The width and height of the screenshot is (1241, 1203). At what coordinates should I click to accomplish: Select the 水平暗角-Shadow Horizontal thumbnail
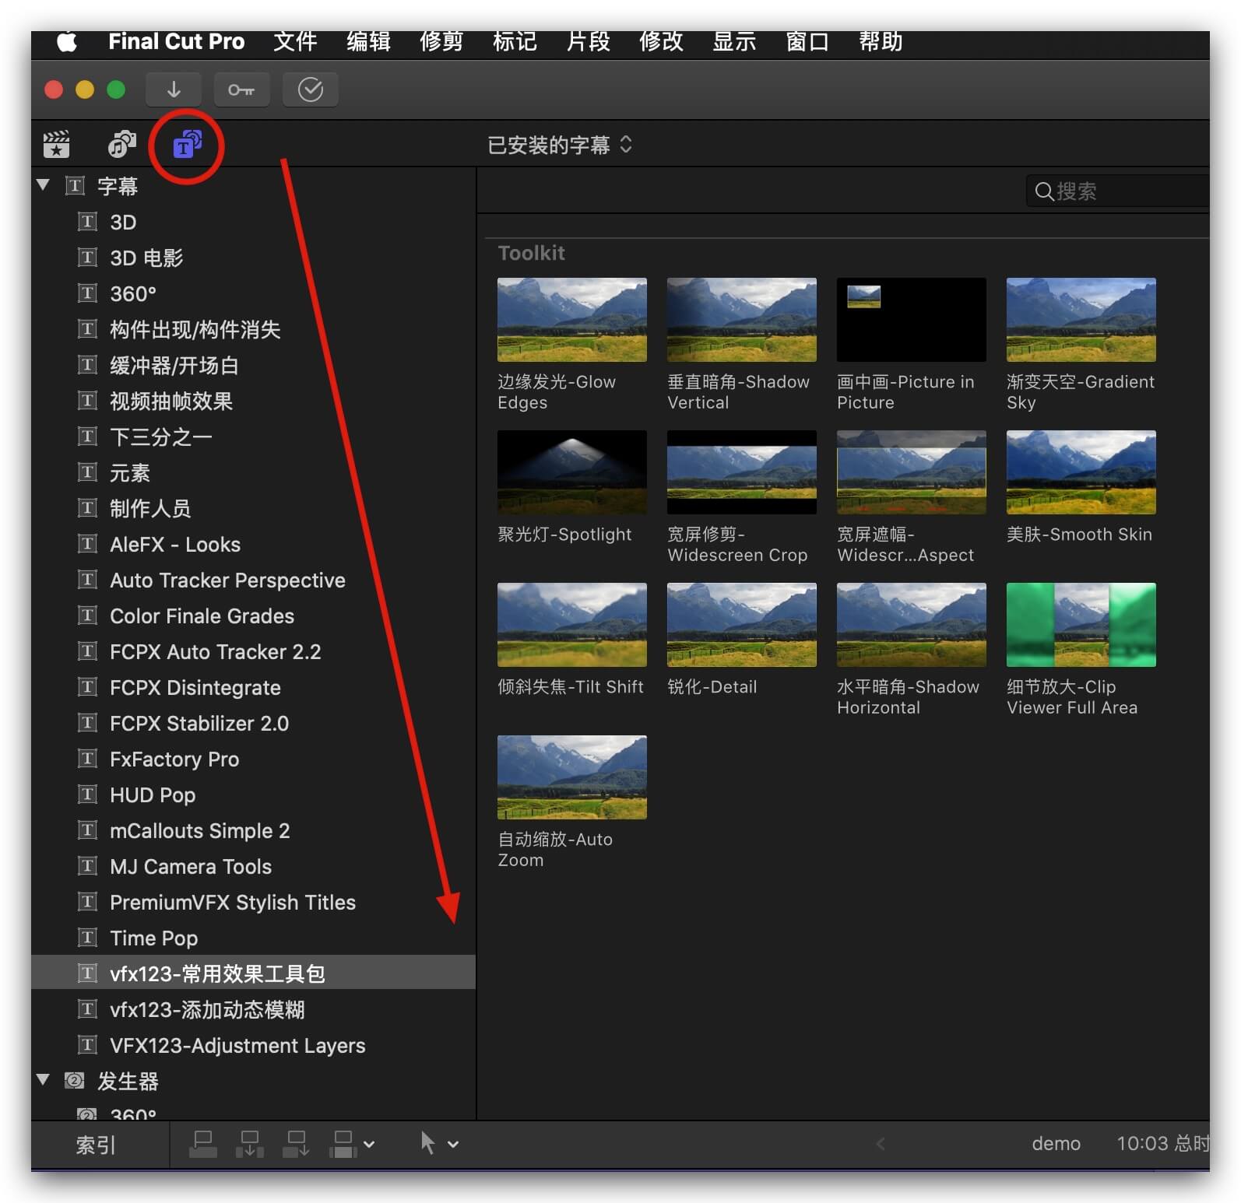click(x=912, y=625)
